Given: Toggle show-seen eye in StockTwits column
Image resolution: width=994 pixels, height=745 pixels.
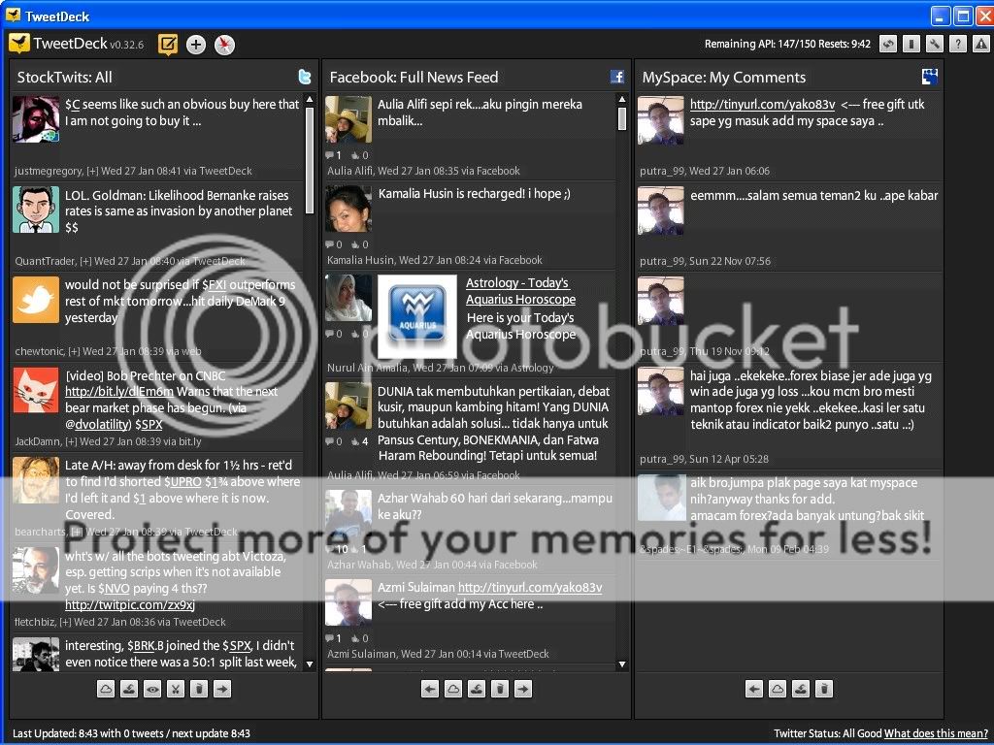Looking at the screenshot, I should (x=152, y=689).
